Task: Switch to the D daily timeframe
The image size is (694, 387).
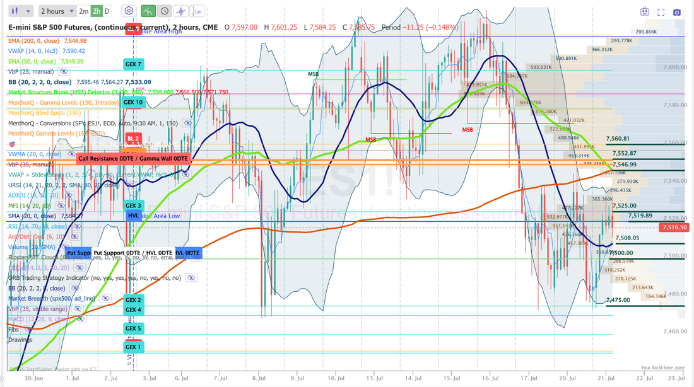Action: click(107, 11)
